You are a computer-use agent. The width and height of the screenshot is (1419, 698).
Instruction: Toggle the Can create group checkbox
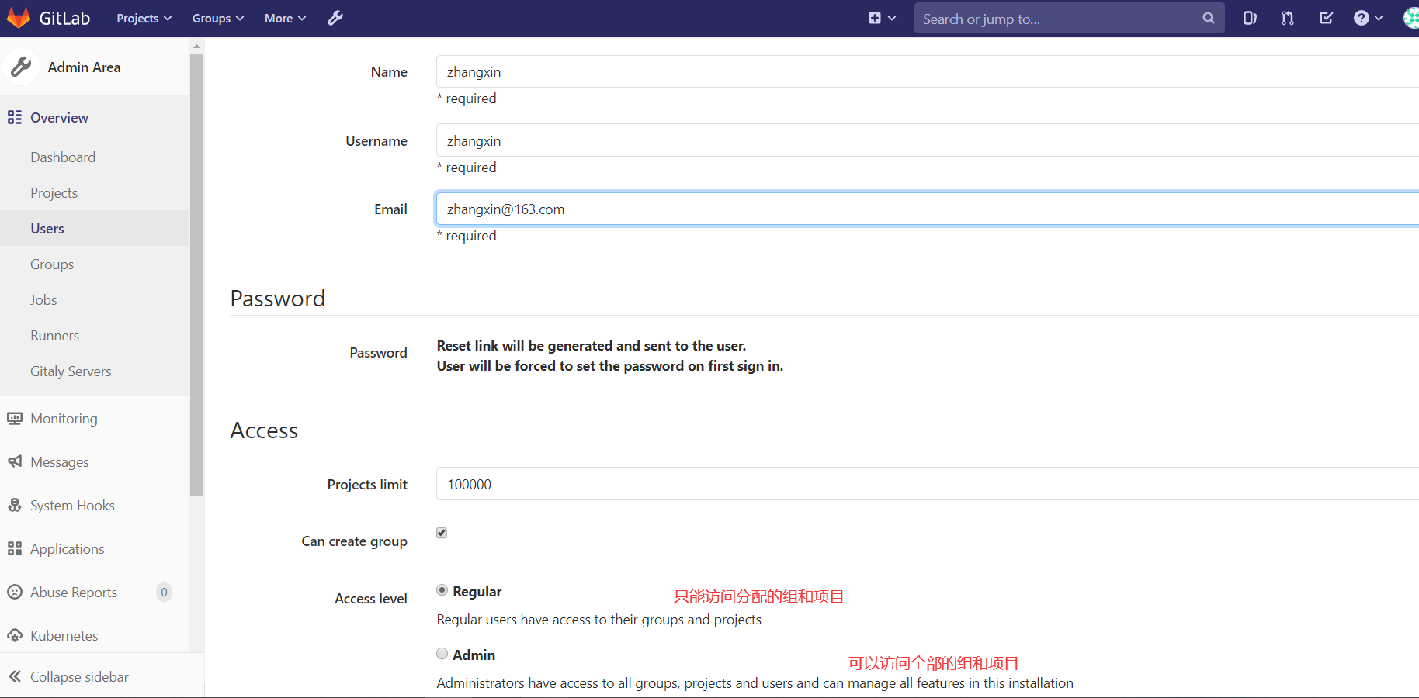[x=442, y=533]
